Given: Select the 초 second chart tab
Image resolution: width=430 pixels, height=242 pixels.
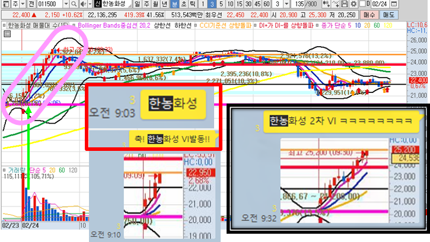Looking at the screenshot, I should click(183, 4).
